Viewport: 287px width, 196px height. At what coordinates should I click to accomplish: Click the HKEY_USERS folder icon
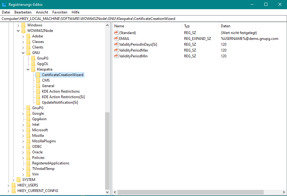pyautogui.click(x=13, y=185)
